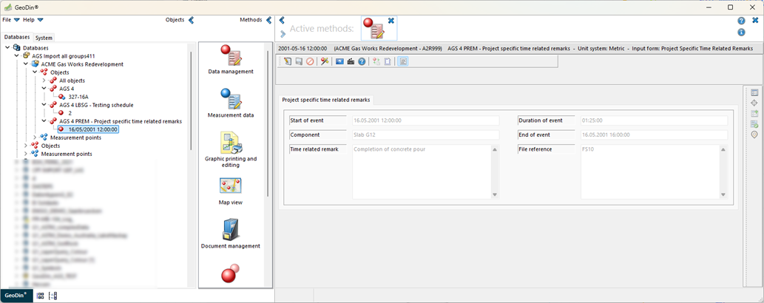Close the active Data management method
The image size is (764, 303).
click(391, 21)
